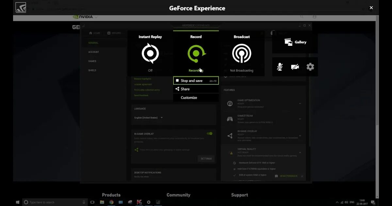Open overlay settings gear icon

(x=310, y=67)
